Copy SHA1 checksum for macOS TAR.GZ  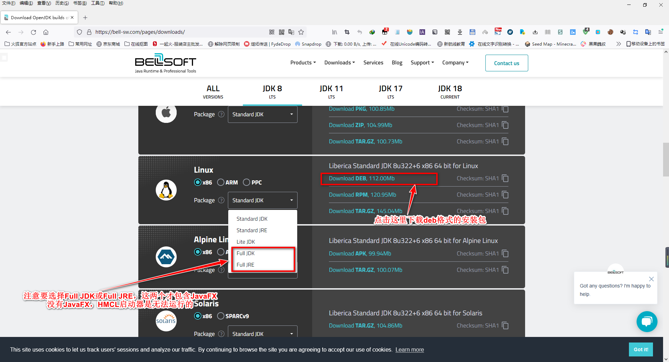505,141
